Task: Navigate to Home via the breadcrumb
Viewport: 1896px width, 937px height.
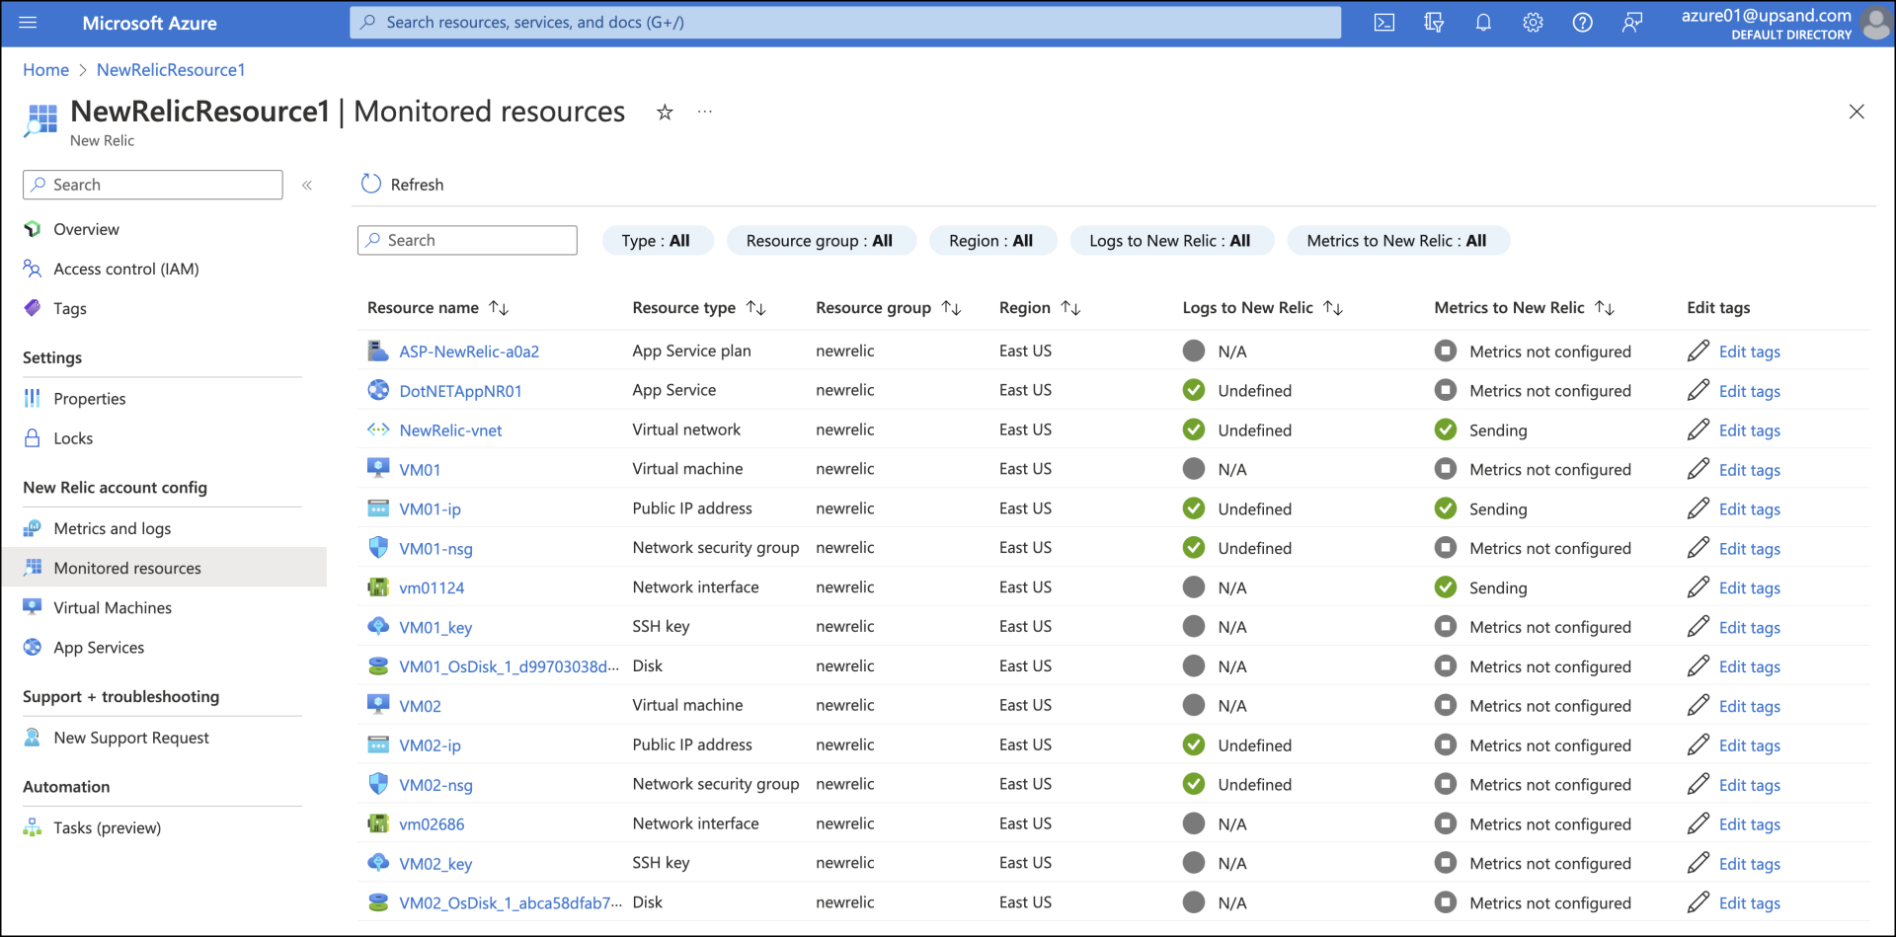Action: tap(45, 69)
